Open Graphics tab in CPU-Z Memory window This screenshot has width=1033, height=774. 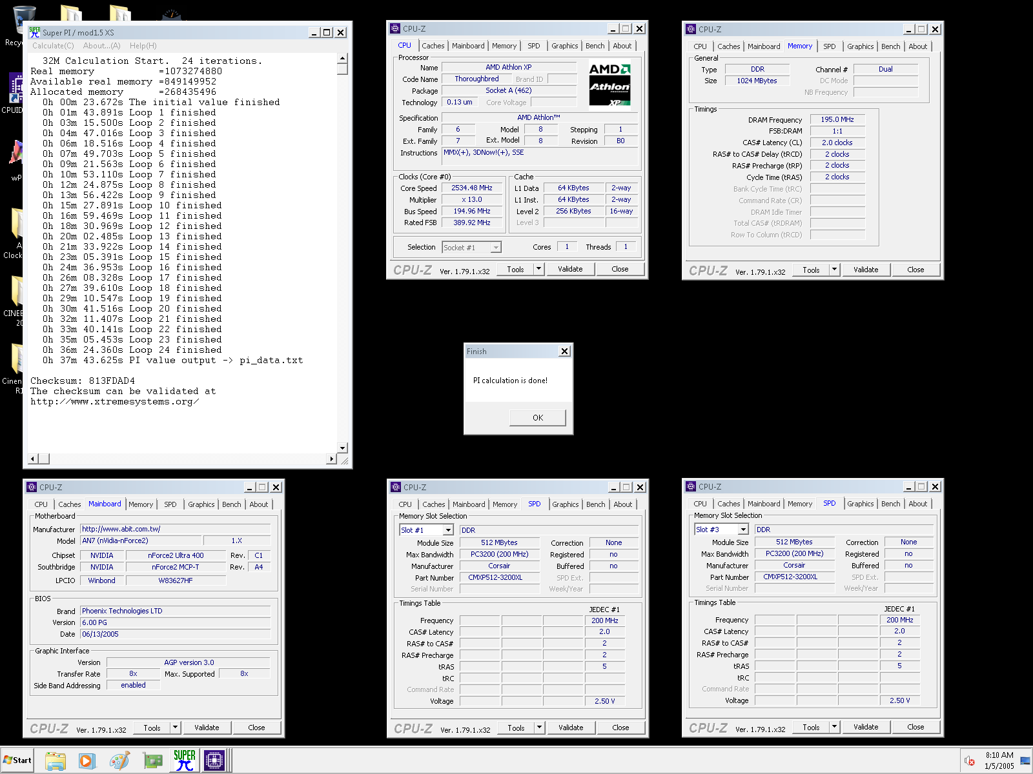(860, 46)
